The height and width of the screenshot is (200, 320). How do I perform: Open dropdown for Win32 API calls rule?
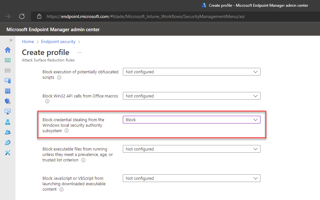tap(191, 96)
